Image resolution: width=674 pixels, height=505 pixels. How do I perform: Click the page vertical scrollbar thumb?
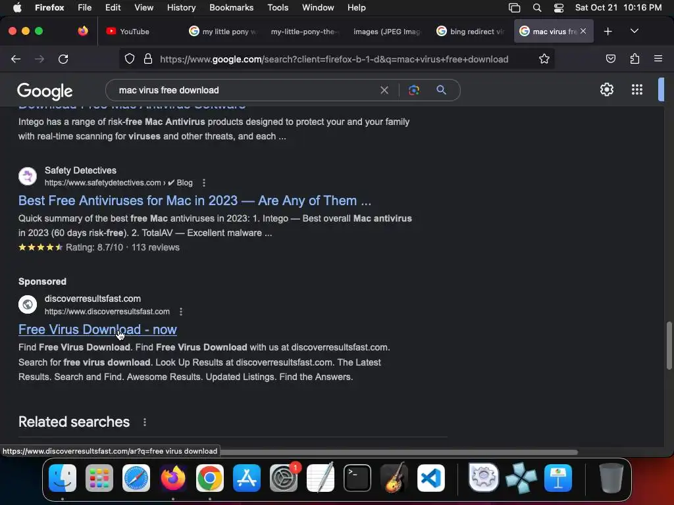tap(669, 345)
